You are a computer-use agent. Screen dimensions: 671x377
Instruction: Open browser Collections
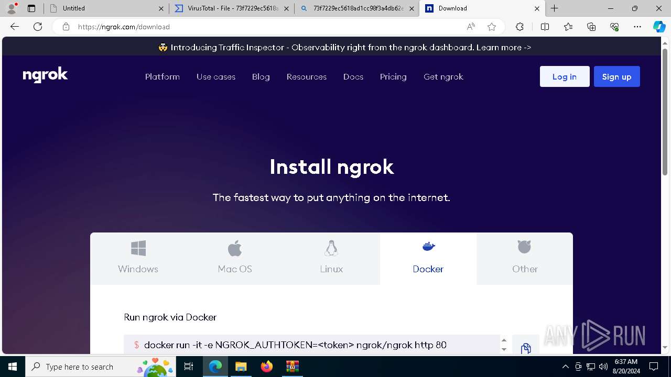pos(591,27)
